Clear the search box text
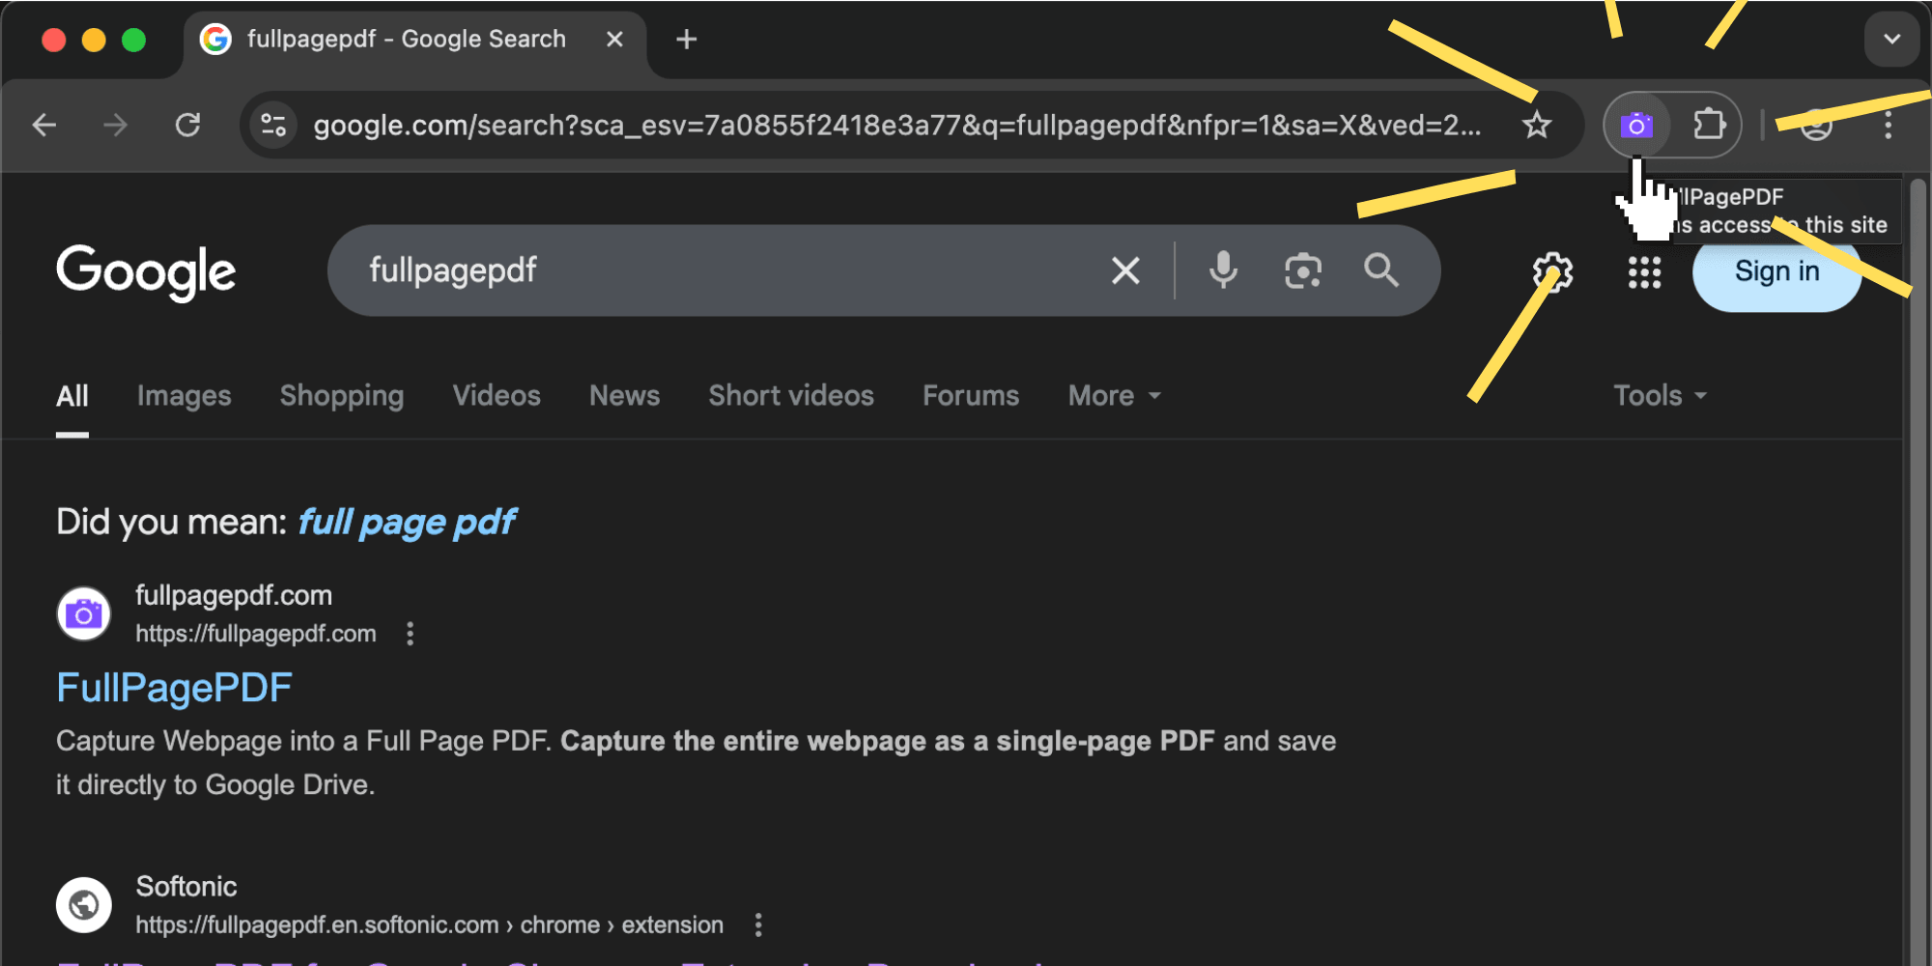Image resolution: width=1932 pixels, height=966 pixels. (1125, 270)
